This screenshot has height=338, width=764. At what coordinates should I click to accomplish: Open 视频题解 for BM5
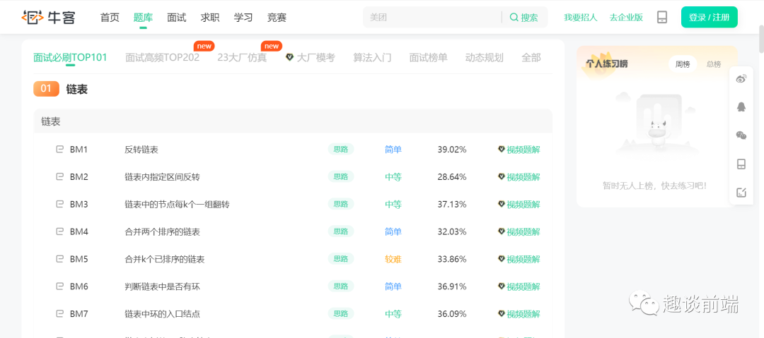click(x=519, y=259)
